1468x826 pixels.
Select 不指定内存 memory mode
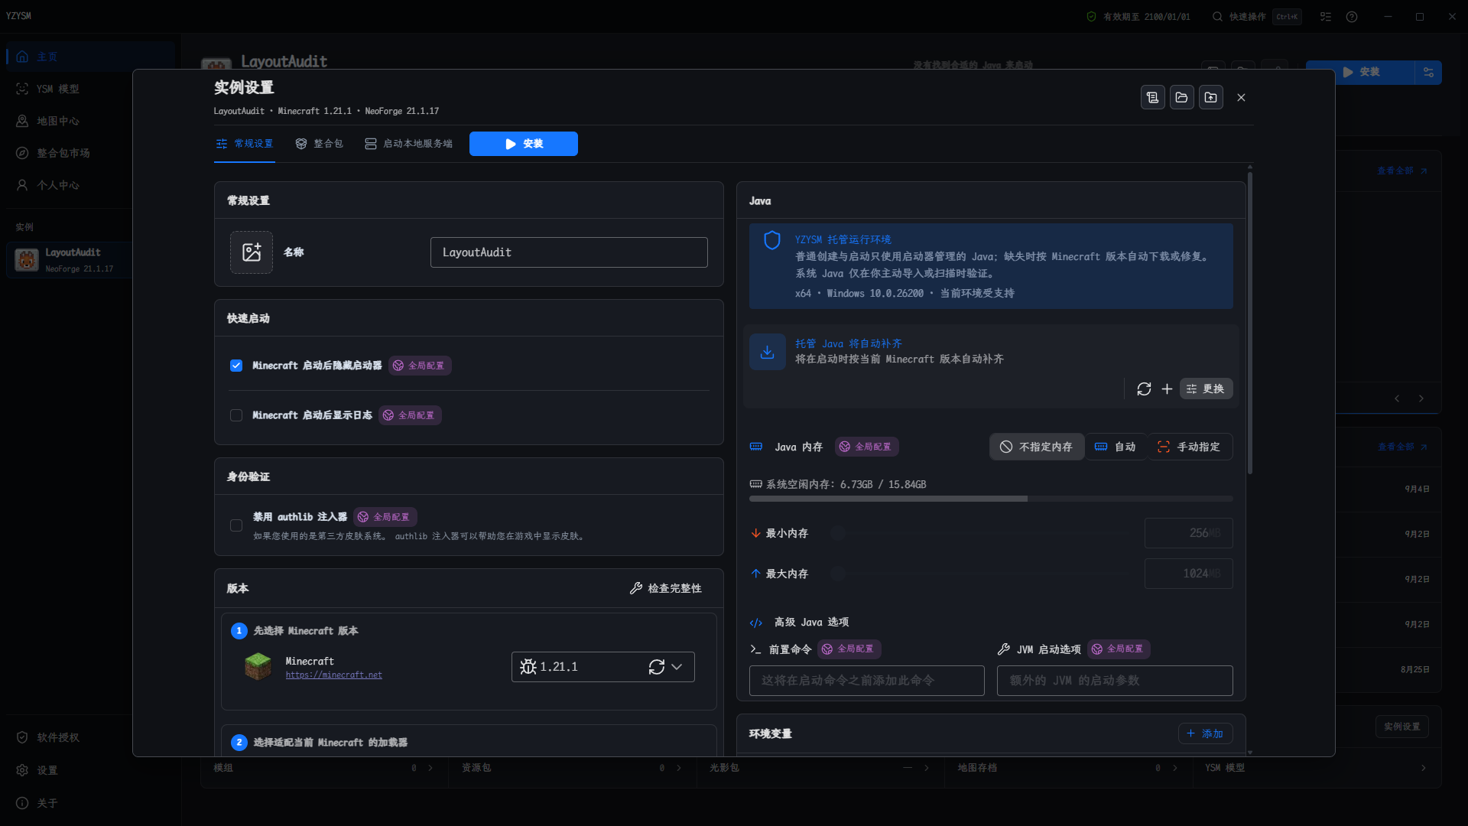pyautogui.click(x=1037, y=447)
